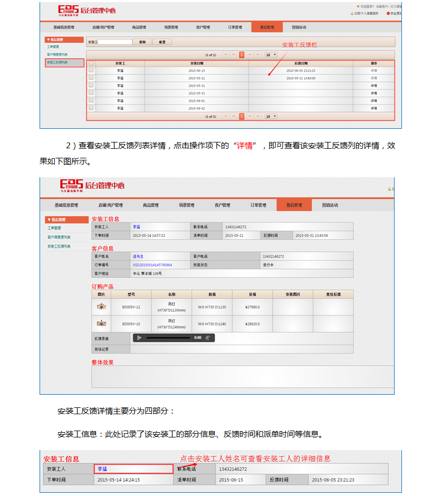
Task: Collapse the 售后管理 sidebar section in list screenshot
Action: coord(64,40)
